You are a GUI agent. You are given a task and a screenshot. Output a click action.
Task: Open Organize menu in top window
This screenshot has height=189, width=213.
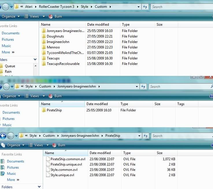pyautogui.click(x=11, y=16)
